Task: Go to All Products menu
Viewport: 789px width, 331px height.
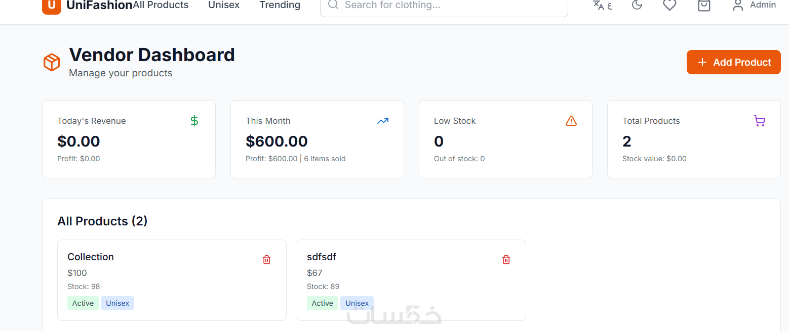Action: pyautogui.click(x=161, y=5)
